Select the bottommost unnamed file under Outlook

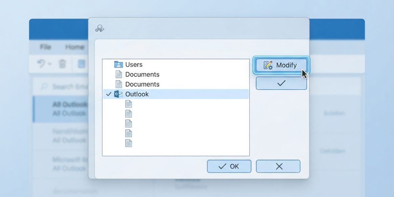tap(129, 143)
